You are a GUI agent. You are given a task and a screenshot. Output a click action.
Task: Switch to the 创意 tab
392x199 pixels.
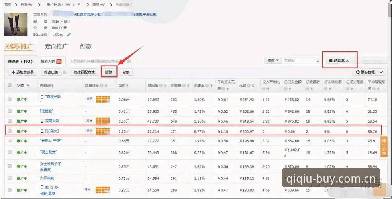tap(86, 47)
